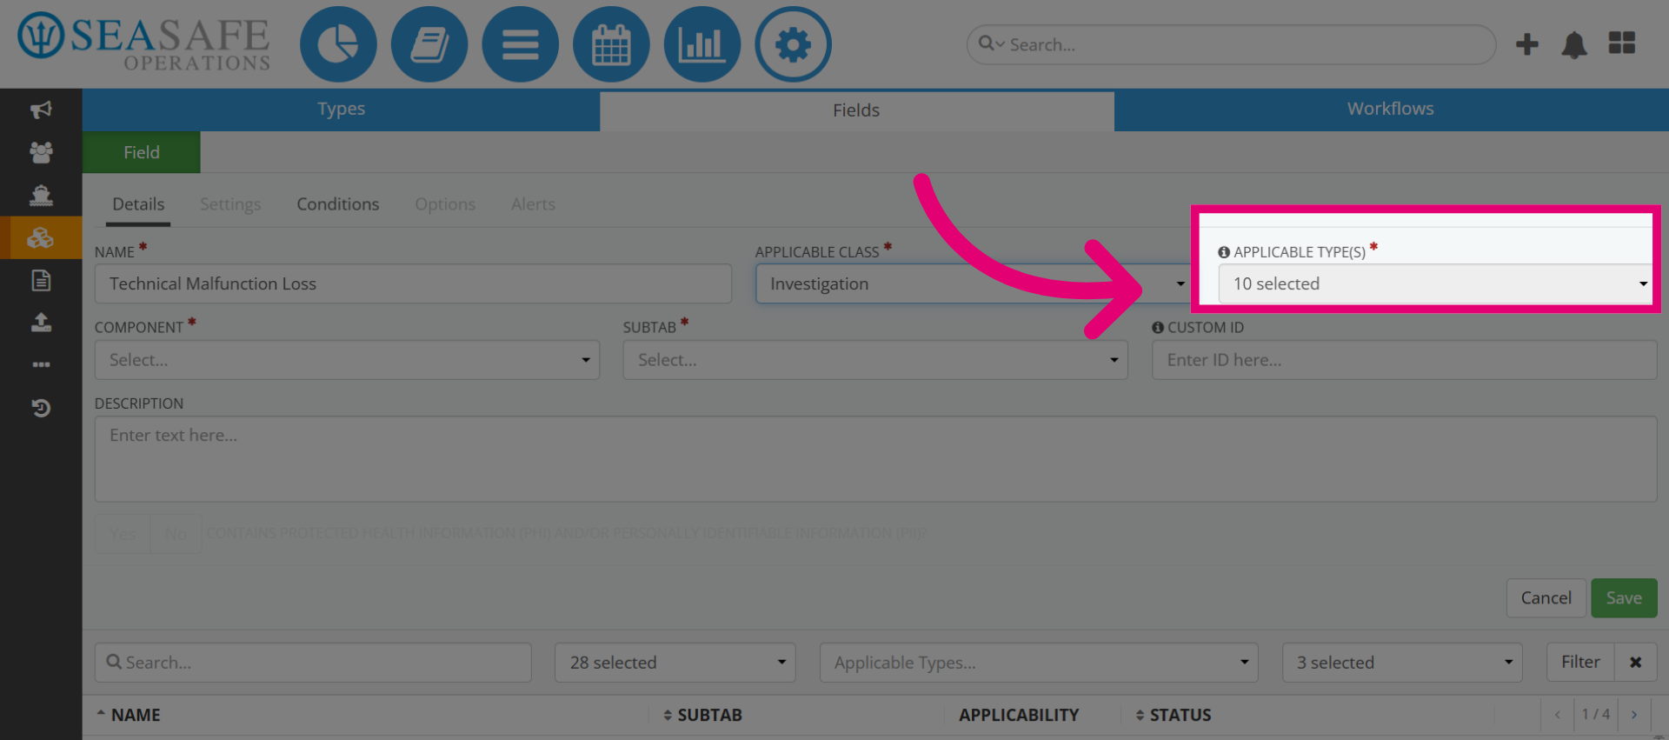Open the document sidebar icon
1669x740 pixels.
tap(41, 280)
